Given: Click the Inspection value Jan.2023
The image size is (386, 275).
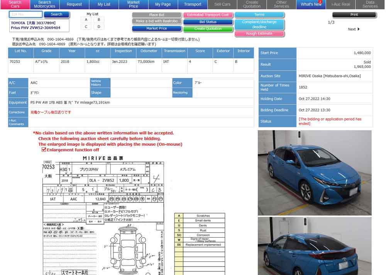Looking at the screenshot, I should pyautogui.click(x=120, y=61).
